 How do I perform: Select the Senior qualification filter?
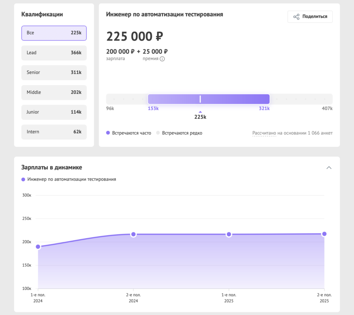(54, 72)
